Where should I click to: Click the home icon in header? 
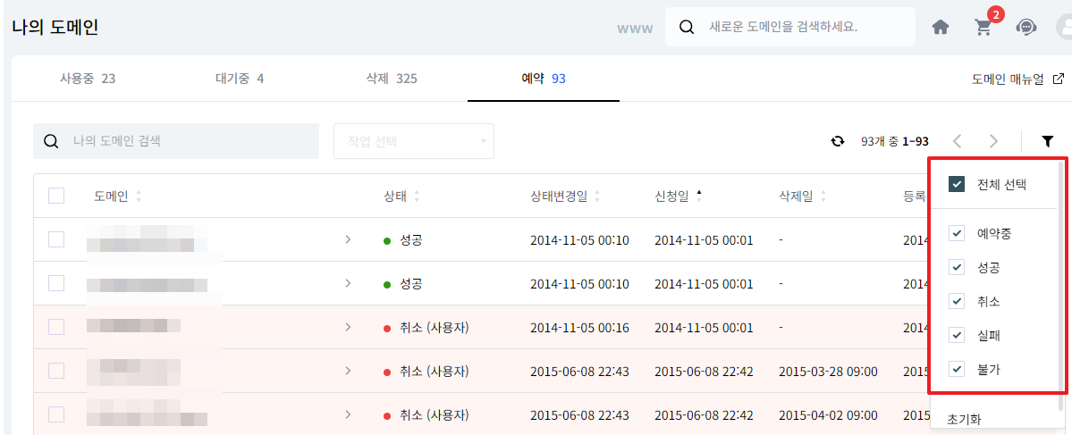pos(940,27)
